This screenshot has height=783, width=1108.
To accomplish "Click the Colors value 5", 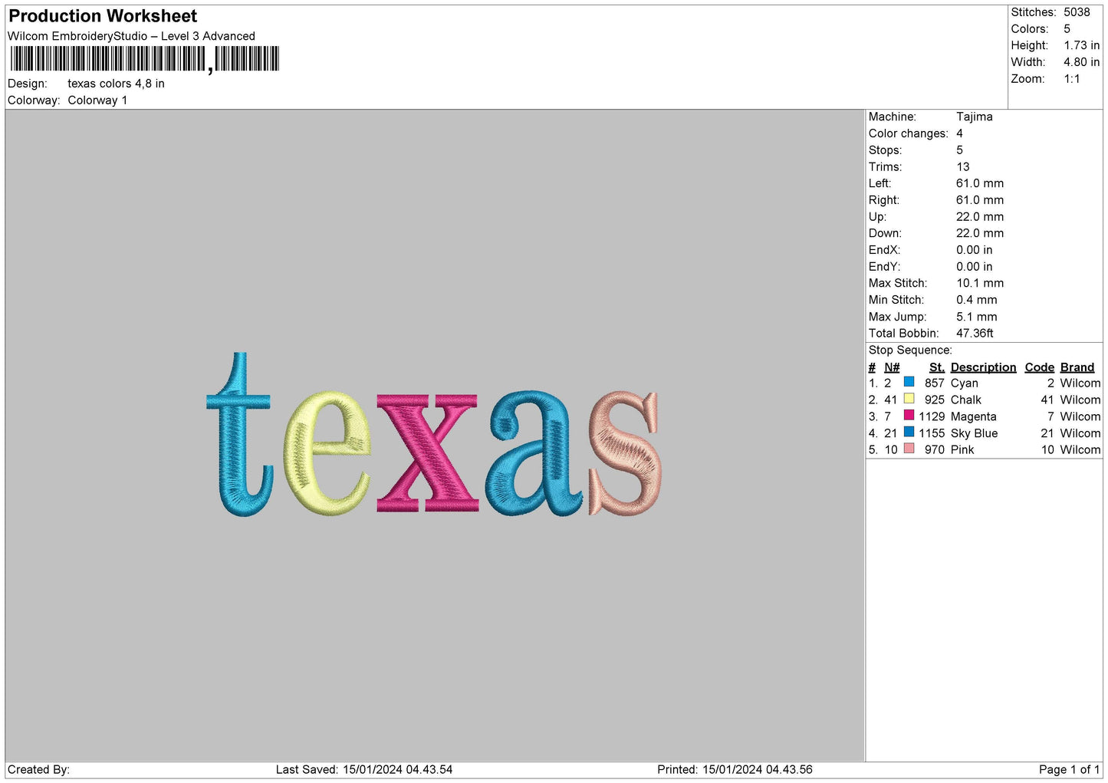I will (x=1067, y=29).
